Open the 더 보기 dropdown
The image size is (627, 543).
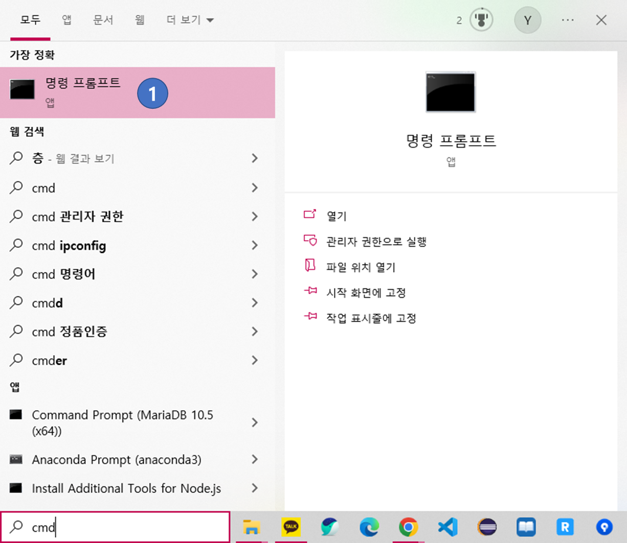pos(190,20)
